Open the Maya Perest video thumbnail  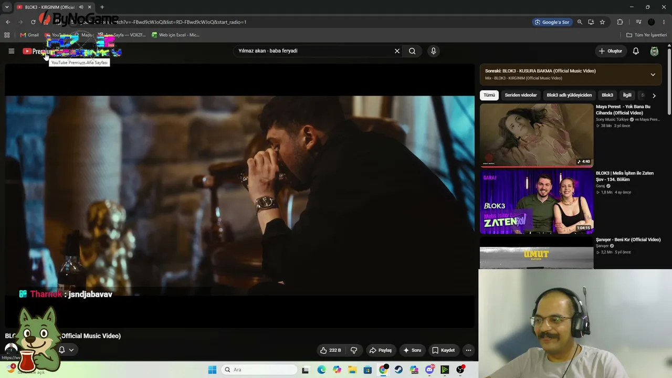click(x=537, y=135)
